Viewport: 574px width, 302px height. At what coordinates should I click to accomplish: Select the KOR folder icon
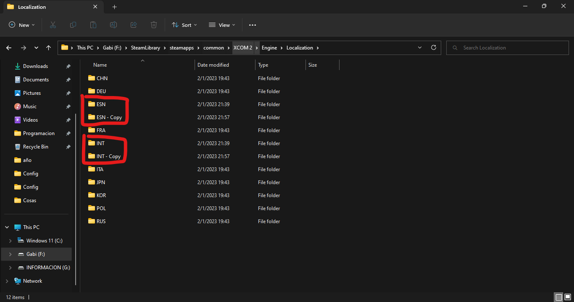coord(92,195)
